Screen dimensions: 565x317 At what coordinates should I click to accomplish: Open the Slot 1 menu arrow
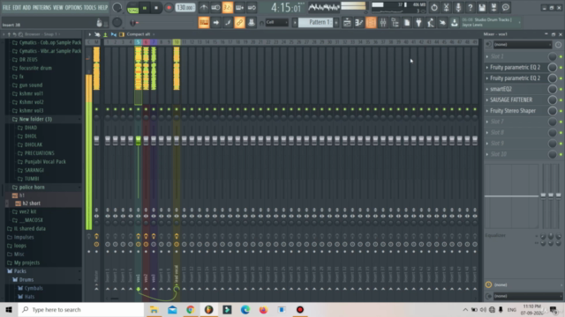[x=487, y=56]
